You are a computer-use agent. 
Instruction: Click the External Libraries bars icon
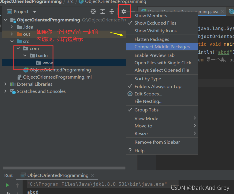point(13,84)
